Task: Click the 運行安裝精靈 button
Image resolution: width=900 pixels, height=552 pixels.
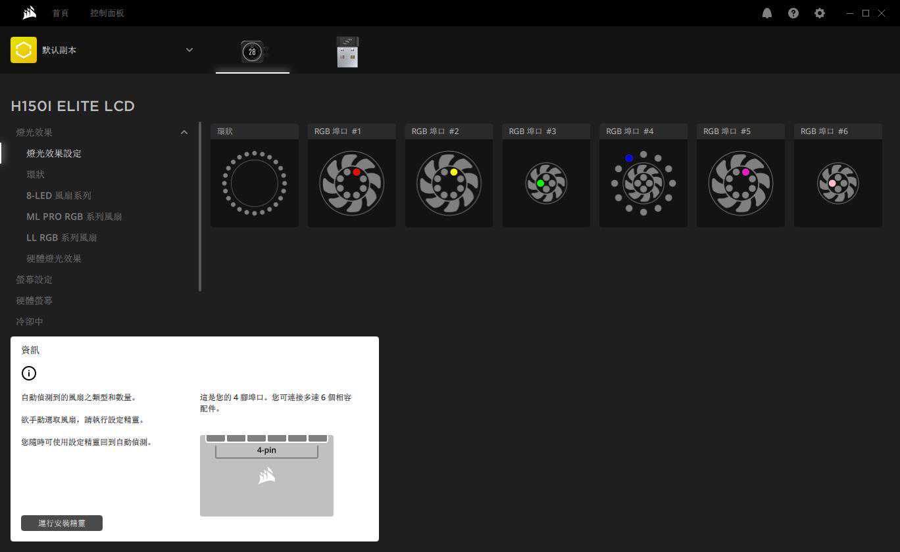Action: [x=62, y=523]
